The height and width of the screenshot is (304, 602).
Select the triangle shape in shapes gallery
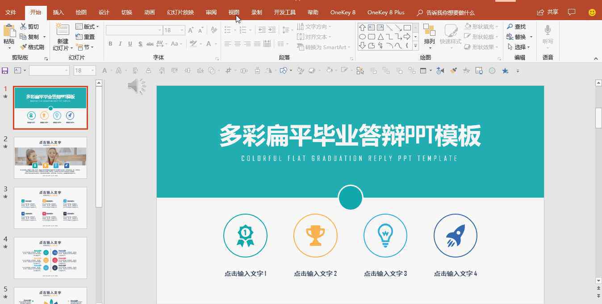380,37
